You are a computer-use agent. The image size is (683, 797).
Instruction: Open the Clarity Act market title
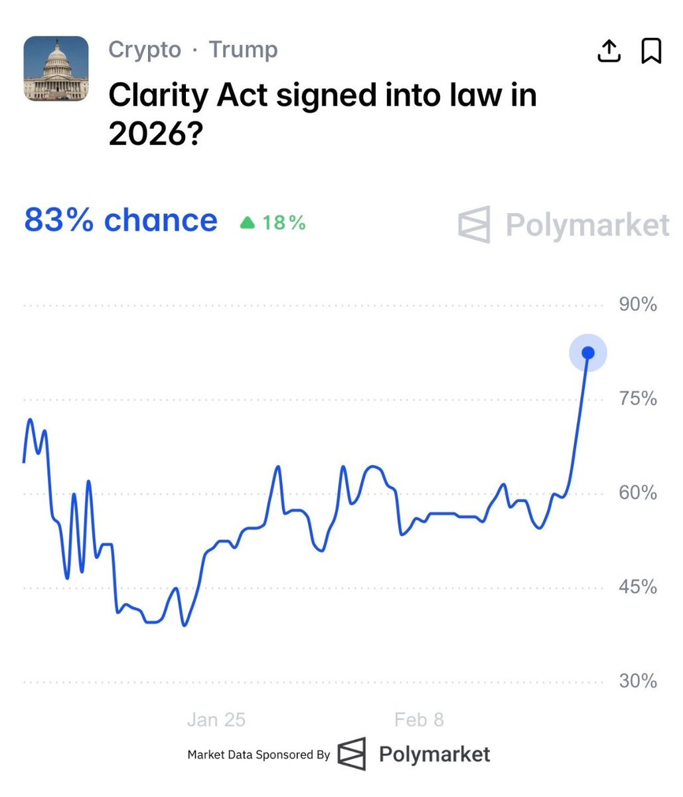[x=322, y=114]
